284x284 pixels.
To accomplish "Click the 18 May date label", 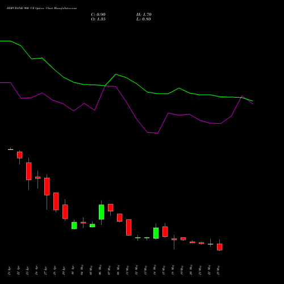I will point(173,270).
